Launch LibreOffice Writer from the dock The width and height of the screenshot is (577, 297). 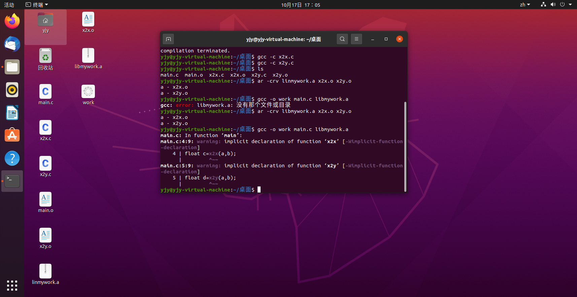click(12, 113)
